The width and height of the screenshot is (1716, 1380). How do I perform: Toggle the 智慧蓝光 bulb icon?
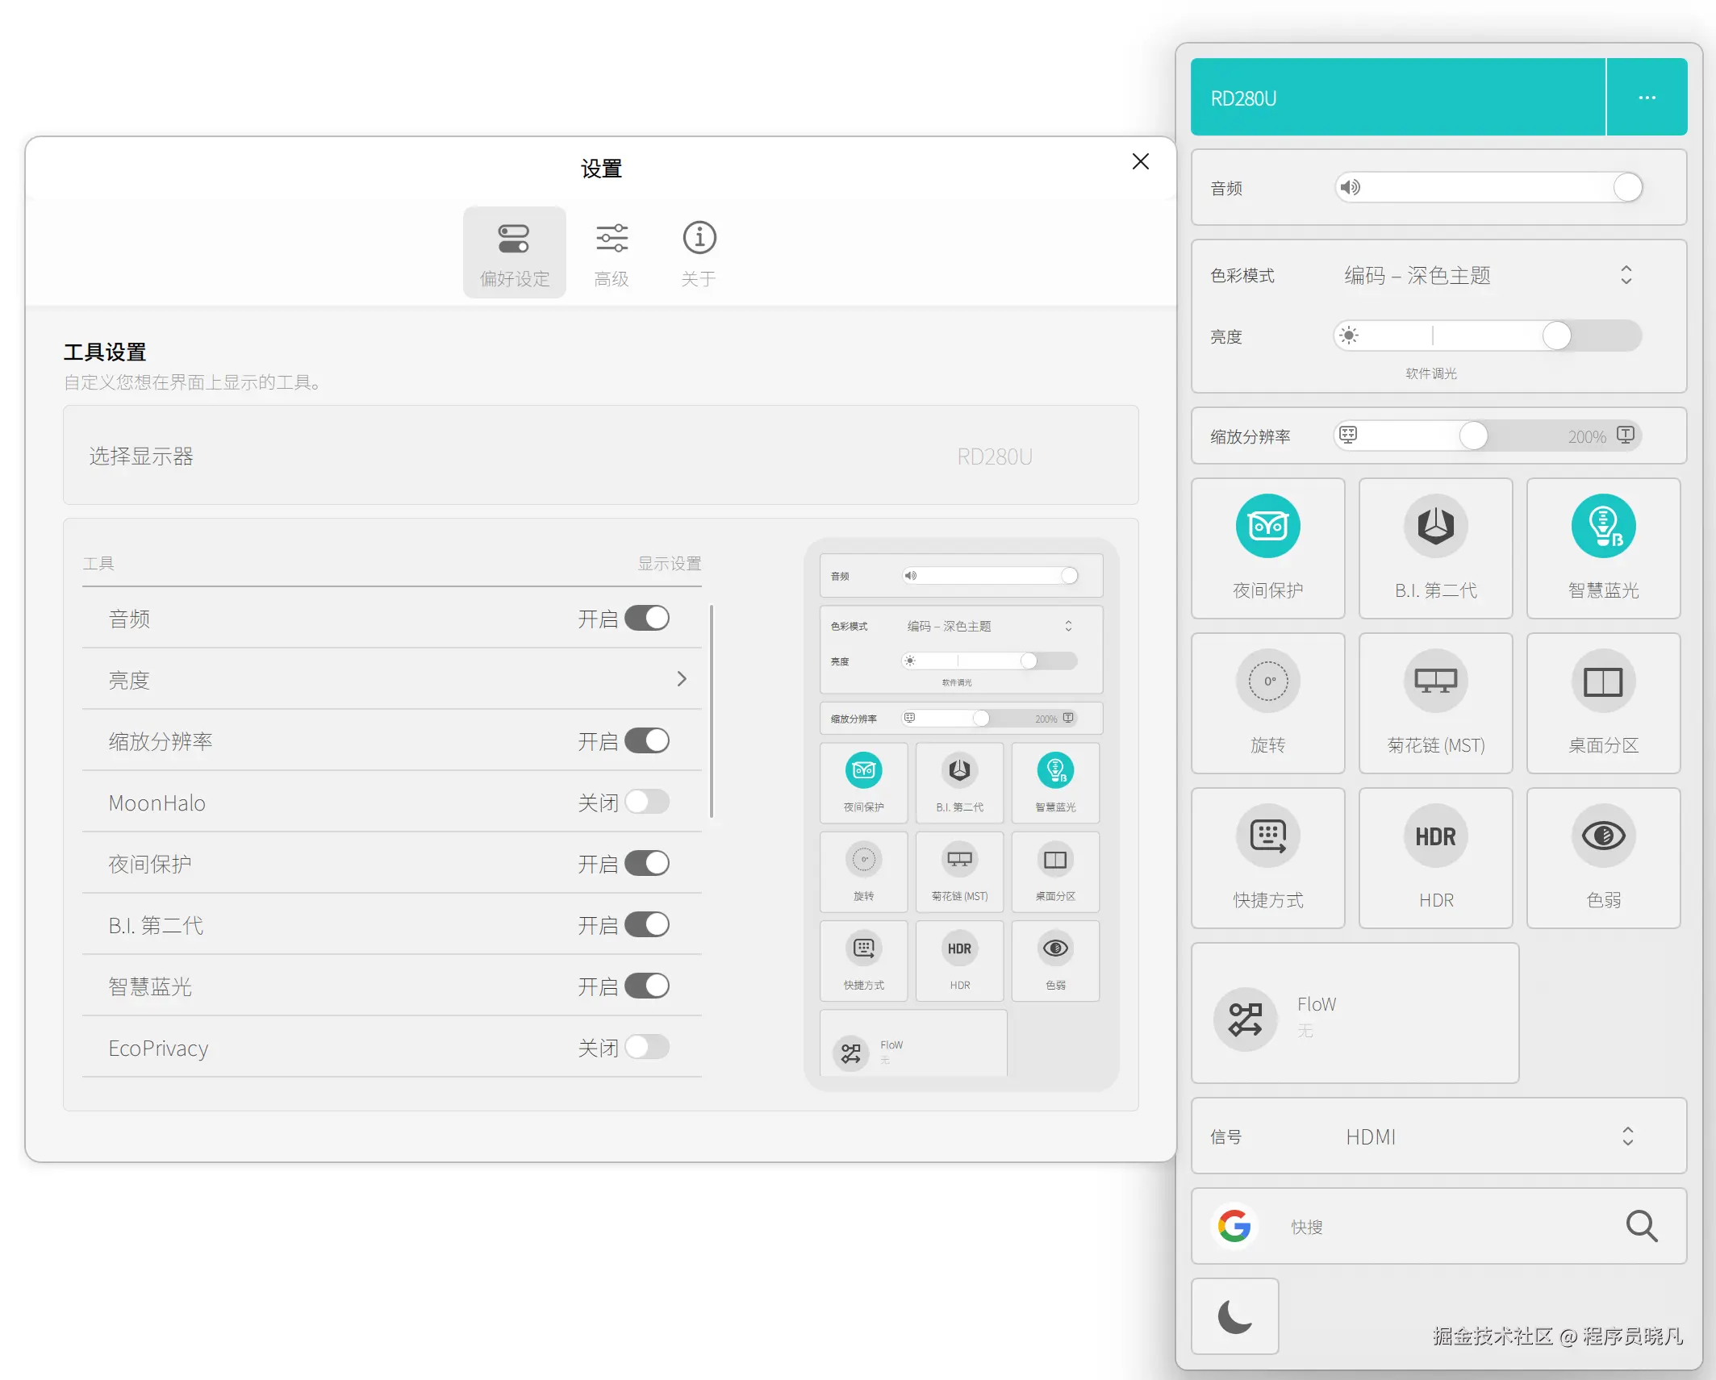(1602, 527)
